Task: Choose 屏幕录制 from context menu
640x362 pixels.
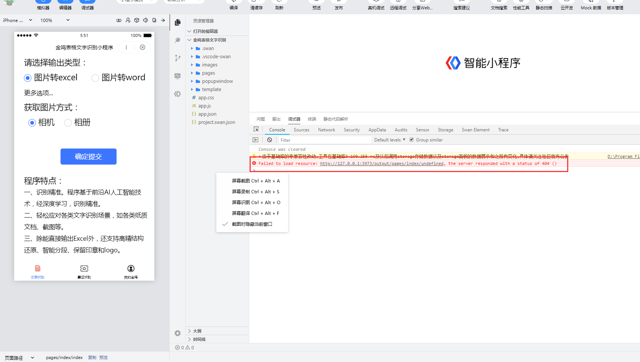Action: [x=255, y=192]
